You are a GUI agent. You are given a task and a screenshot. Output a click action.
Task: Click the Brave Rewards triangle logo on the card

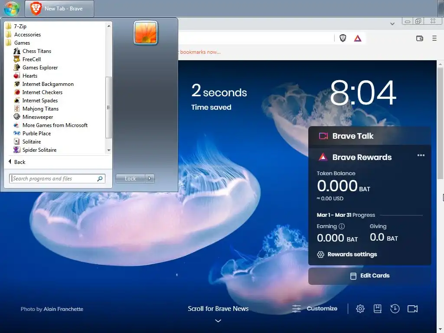click(x=323, y=157)
